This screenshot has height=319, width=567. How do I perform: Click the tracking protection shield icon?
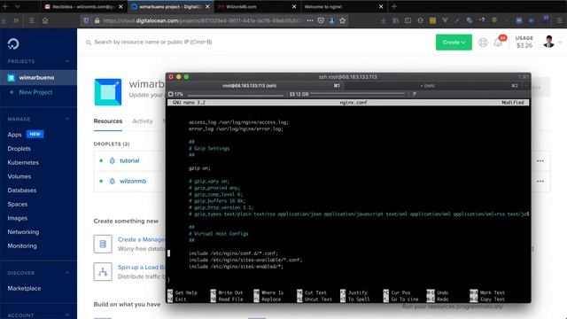tap(86, 20)
